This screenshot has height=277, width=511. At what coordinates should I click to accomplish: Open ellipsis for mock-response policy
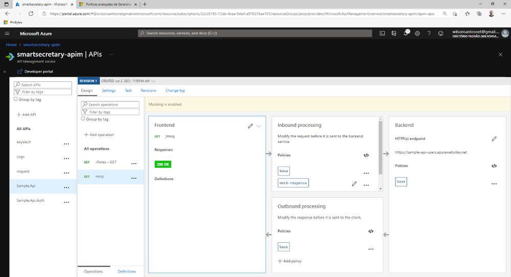coord(366,185)
